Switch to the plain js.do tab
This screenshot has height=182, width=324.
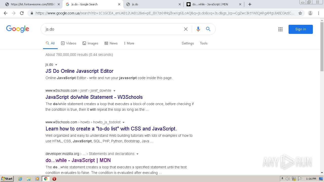click(x=153, y=4)
